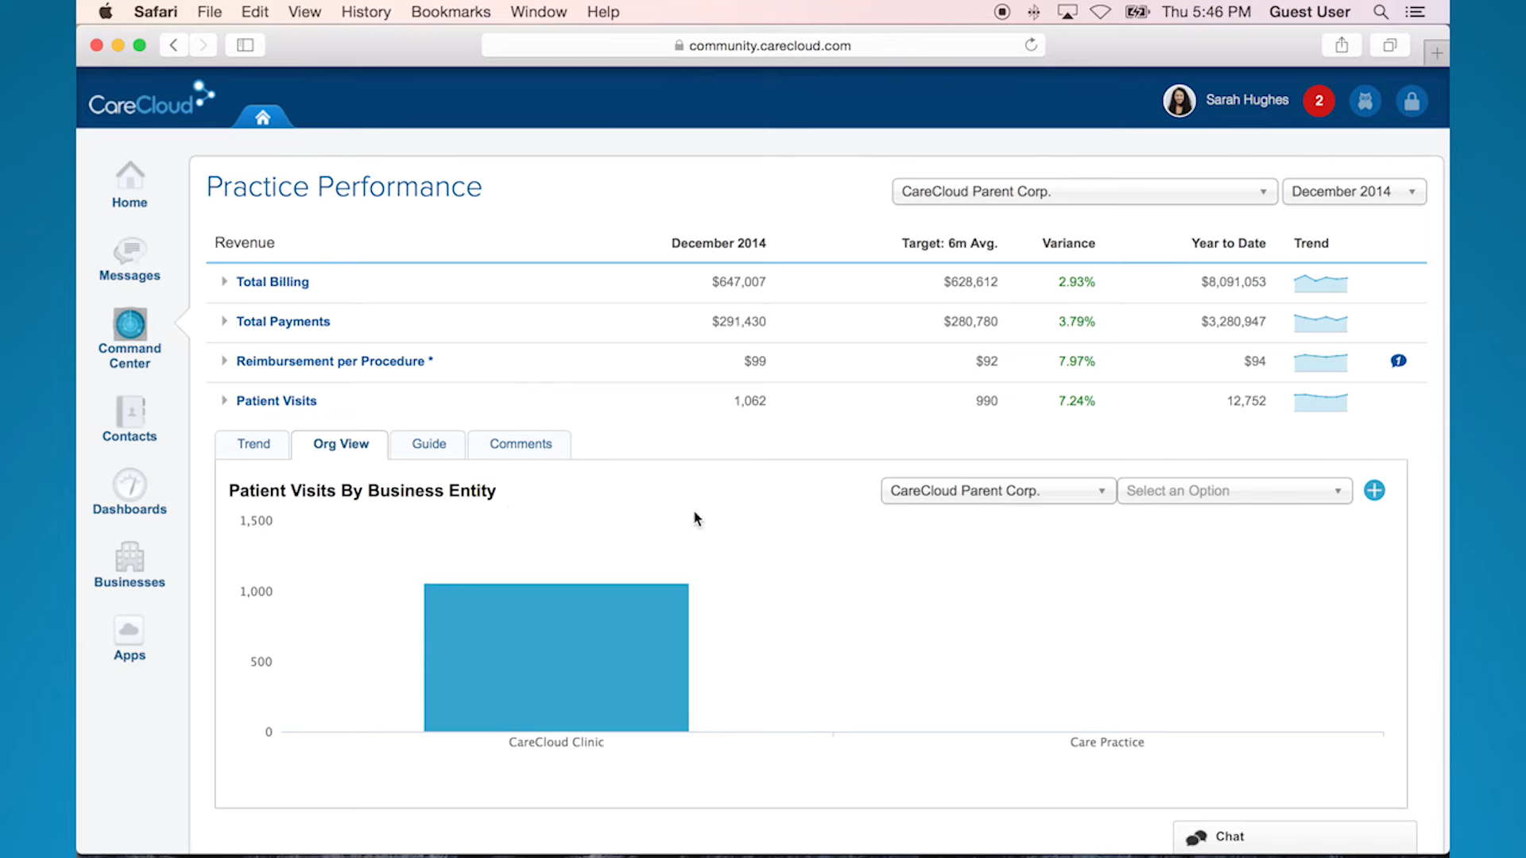Click the home tab icon in header
Screen dimensions: 1526x858
tap(262, 118)
